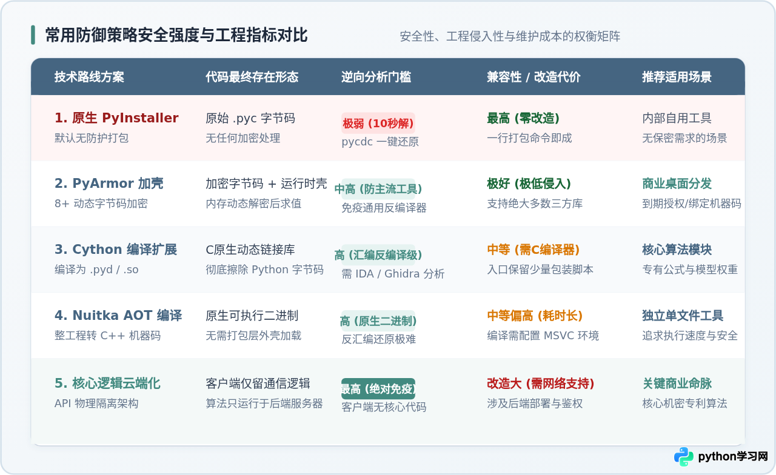This screenshot has width=776, height=475.
Task: Select the text "8+ 动态字节码加密"
Action: [x=101, y=204]
